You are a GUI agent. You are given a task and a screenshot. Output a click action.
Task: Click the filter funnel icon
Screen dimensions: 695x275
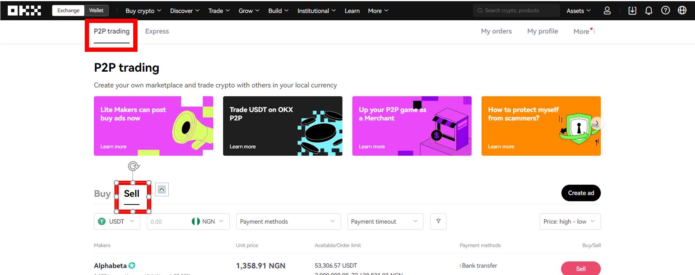(438, 221)
